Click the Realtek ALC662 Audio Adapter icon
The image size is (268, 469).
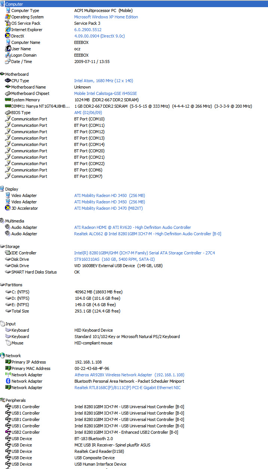tap(8, 234)
